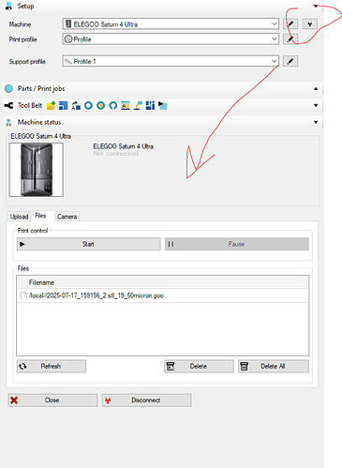Image resolution: width=342 pixels, height=468 pixels.
Task: Open the Print profile dropdown
Action: coord(274,39)
